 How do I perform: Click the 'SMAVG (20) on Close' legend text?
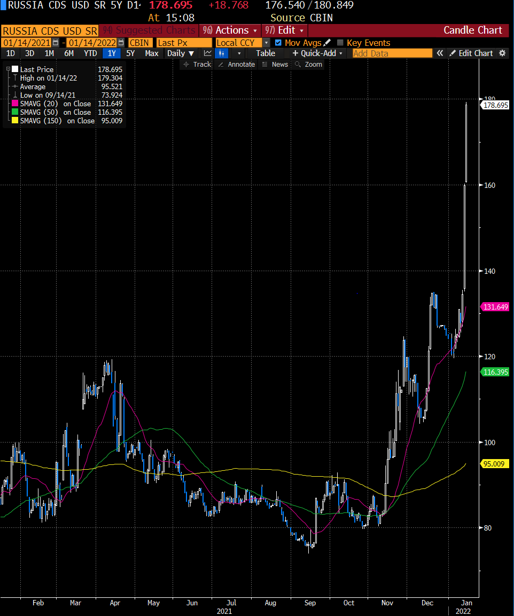point(56,104)
